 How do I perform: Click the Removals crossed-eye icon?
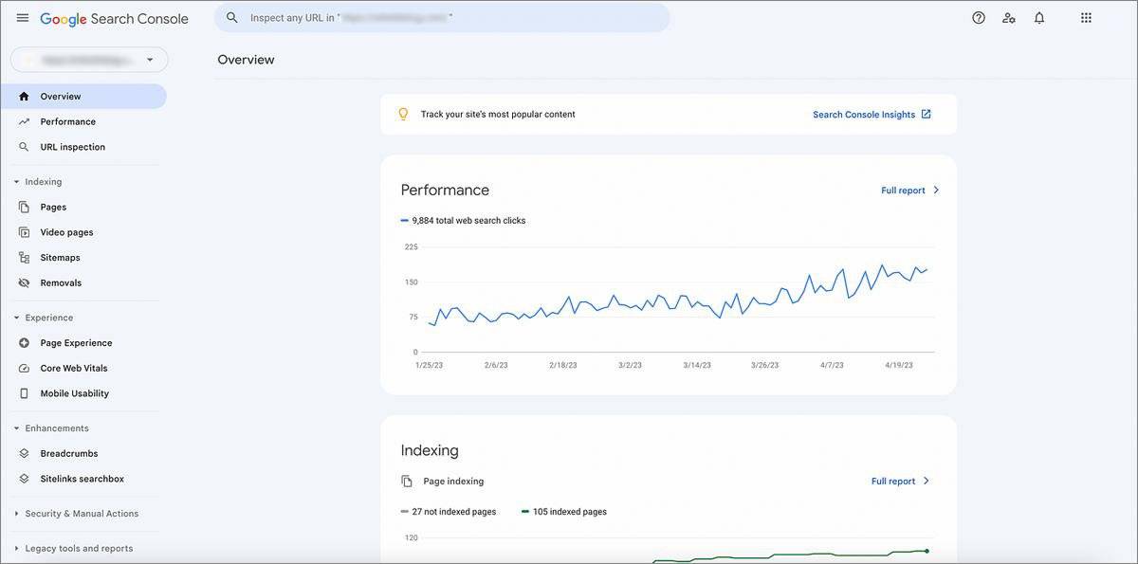click(24, 283)
